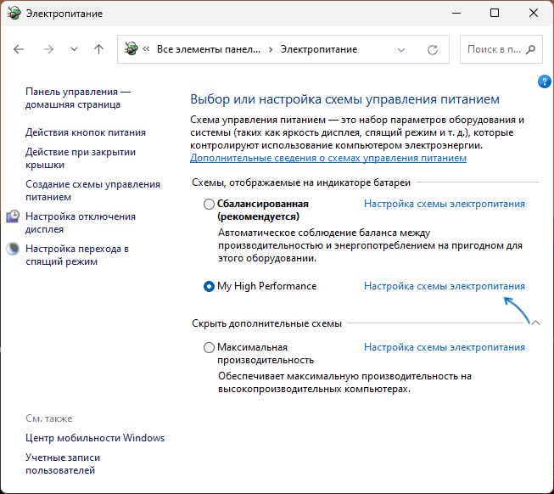Collapse Скрыть дополнительные схемы chevron
This screenshot has width=554, height=494.
[x=535, y=323]
